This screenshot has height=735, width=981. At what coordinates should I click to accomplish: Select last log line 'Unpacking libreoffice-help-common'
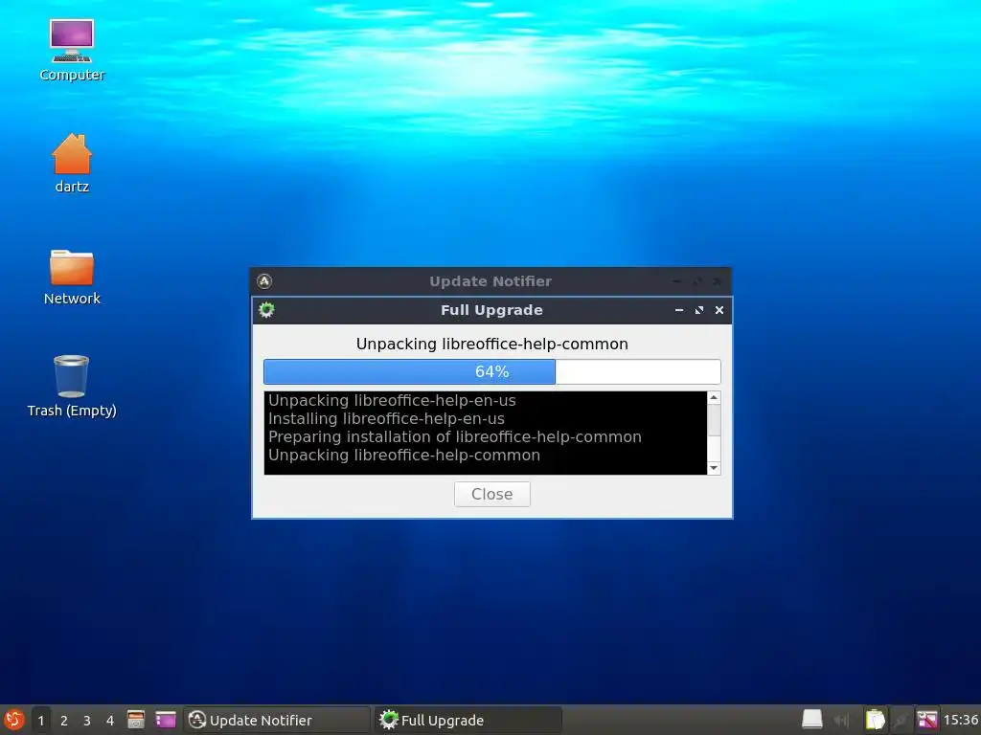click(404, 455)
